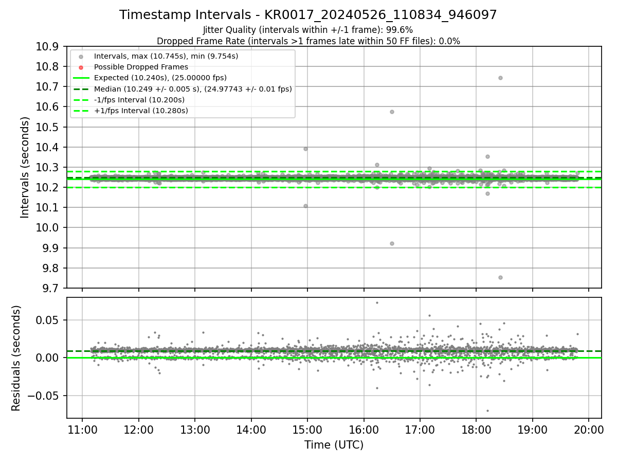Screen dimensions: 617x463
Task: Click the Timestamp Intervals plot title
Action: click(308, 15)
